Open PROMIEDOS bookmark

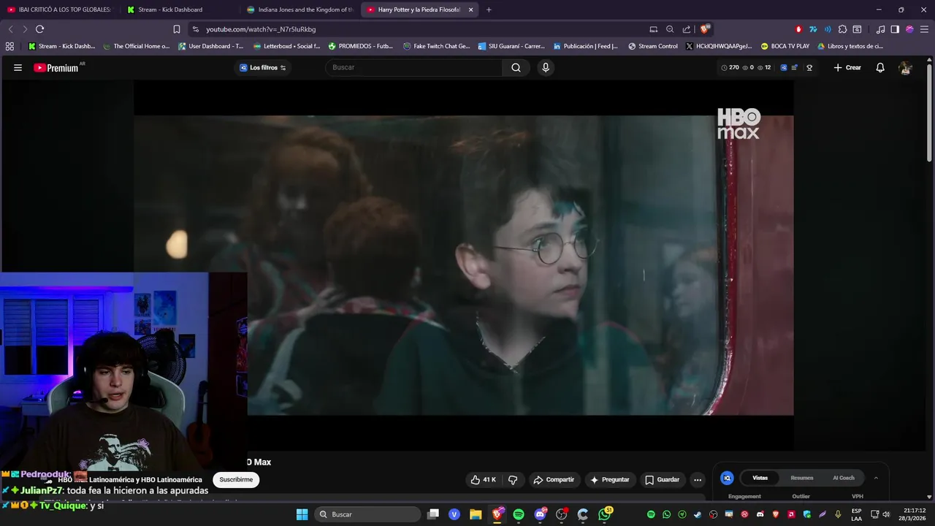tap(361, 46)
